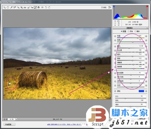Increase 色调 with its plus icon
The image size is (151, 129).
pyautogui.click(x=146, y=40)
